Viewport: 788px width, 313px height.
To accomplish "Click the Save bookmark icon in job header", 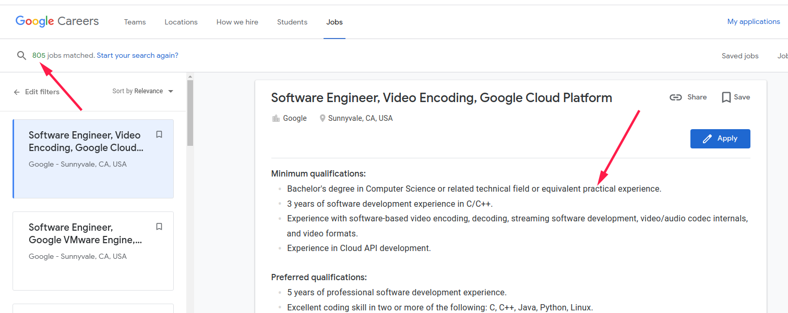I will tap(726, 97).
